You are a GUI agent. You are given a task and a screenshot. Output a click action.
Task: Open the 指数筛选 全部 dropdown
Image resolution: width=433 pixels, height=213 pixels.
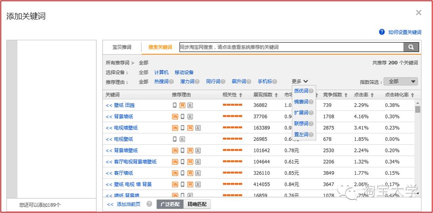[x=401, y=82]
